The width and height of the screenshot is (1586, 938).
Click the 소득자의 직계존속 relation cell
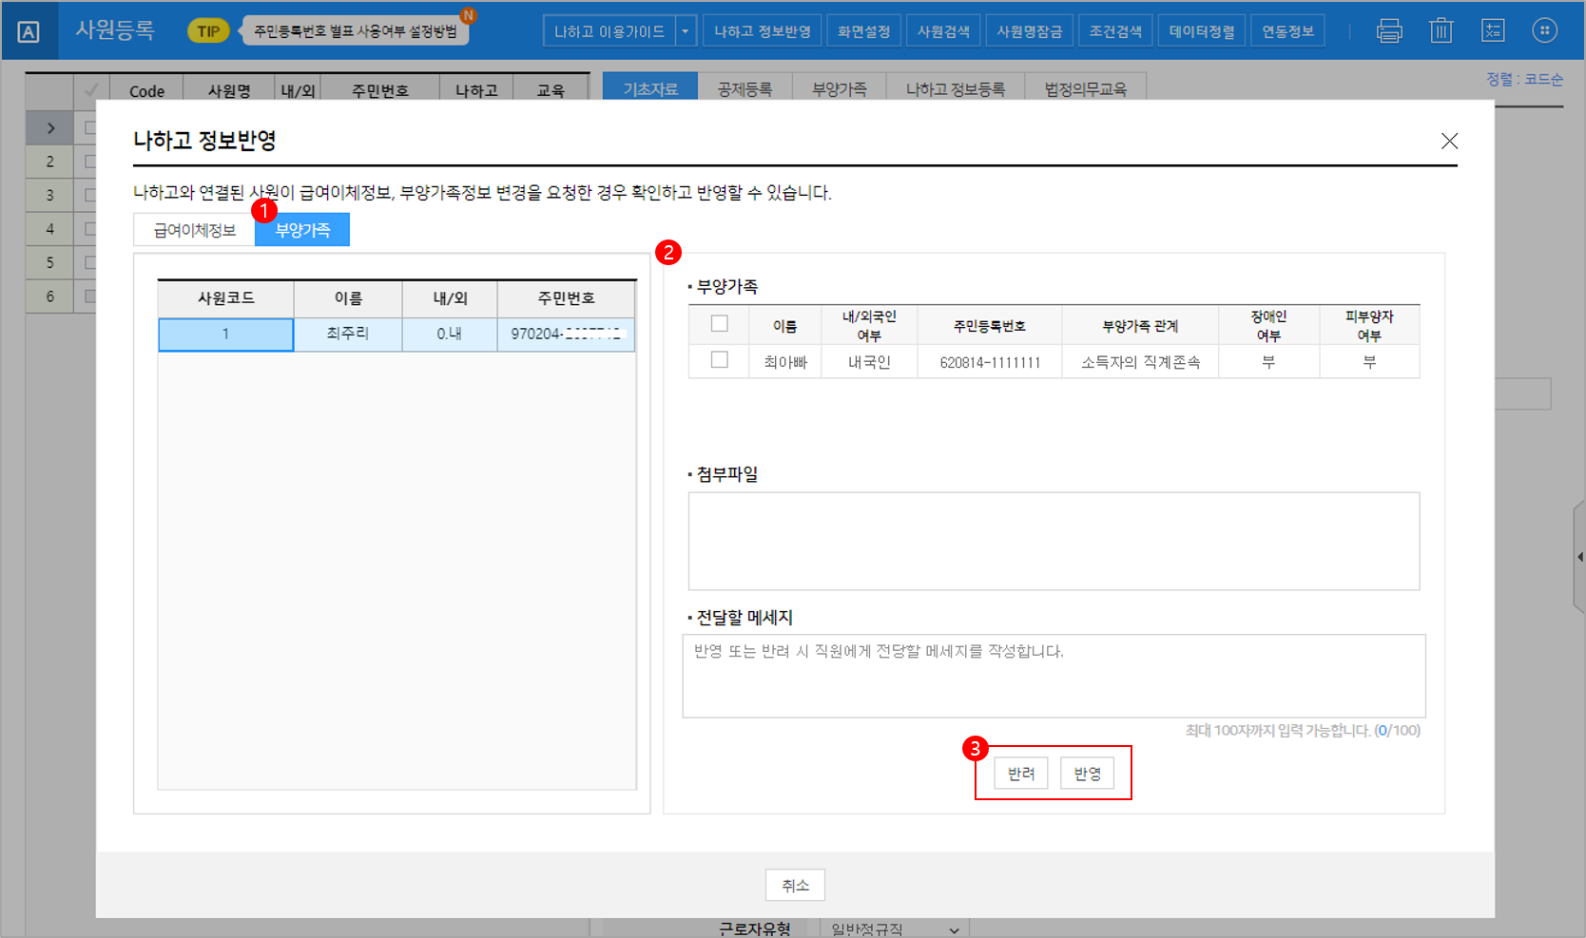1140,362
